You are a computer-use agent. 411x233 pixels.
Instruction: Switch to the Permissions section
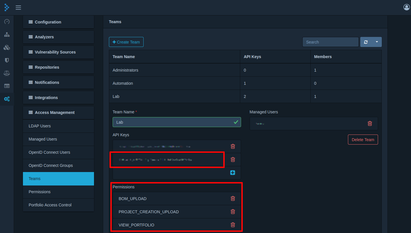point(39,191)
